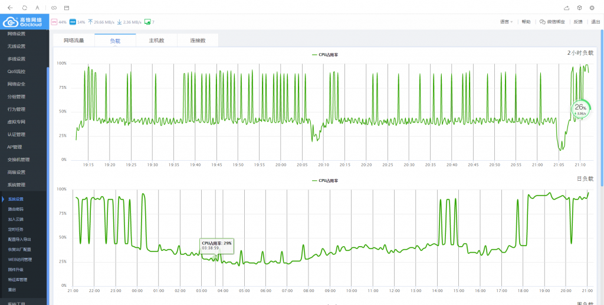
Task: Open the gear settings icon at top right
Action: pyautogui.click(x=592, y=7)
